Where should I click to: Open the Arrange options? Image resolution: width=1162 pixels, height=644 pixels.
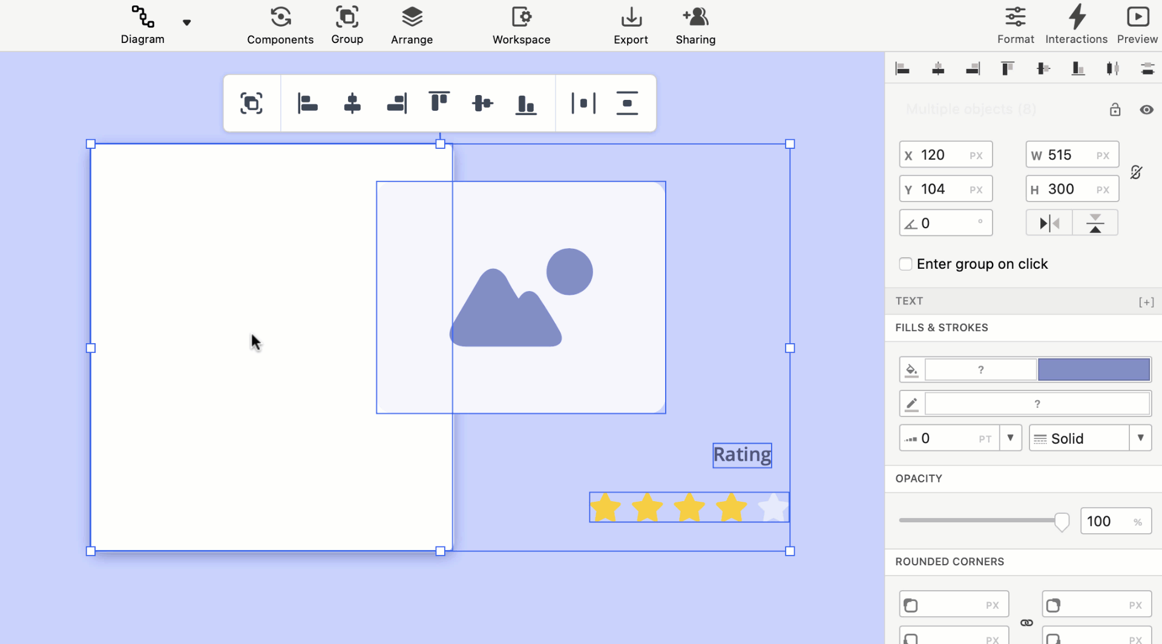(412, 24)
